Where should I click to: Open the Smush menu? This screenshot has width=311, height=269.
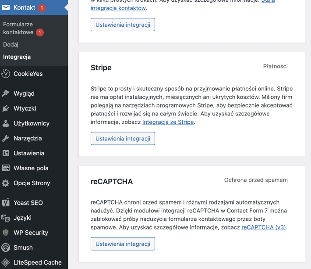[x=34, y=247]
